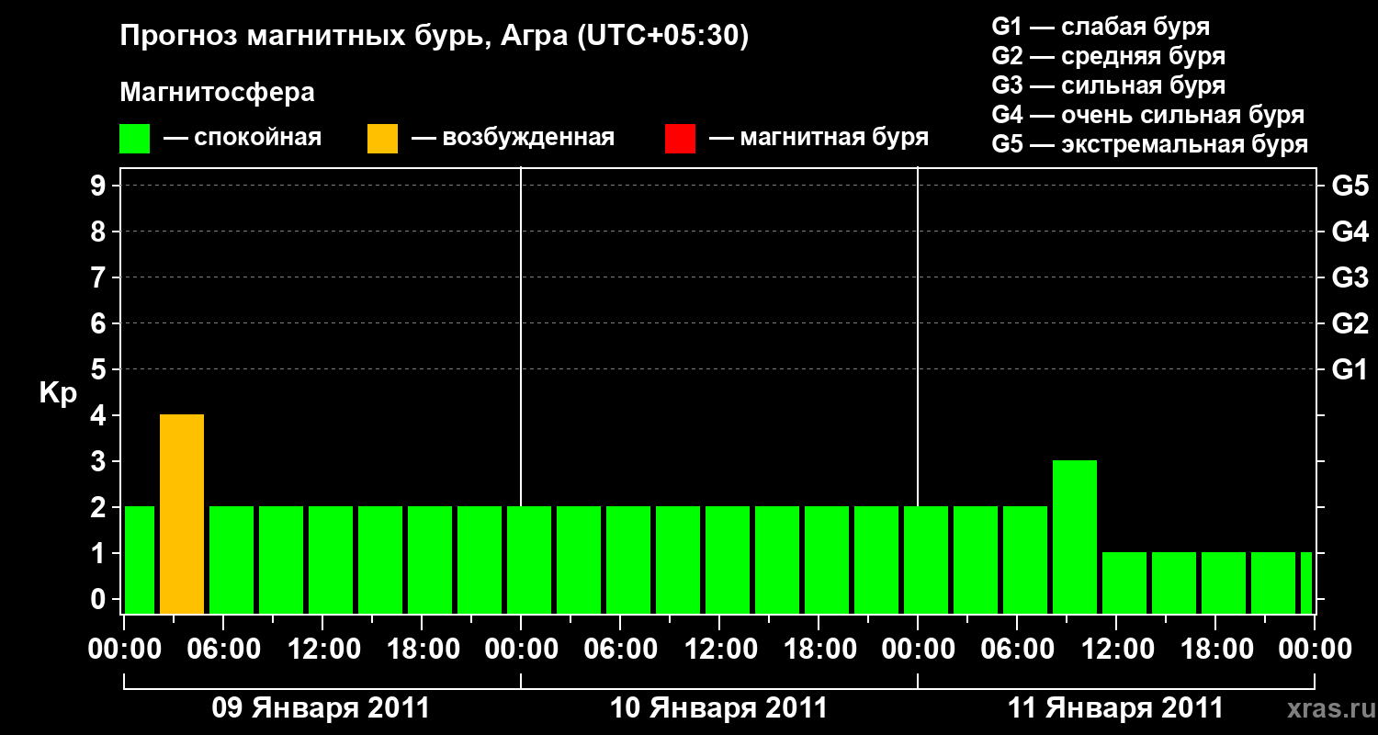
Task: Click the first Kp 1 bar at 12:00 on 11 January
Action: pos(1124,582)
